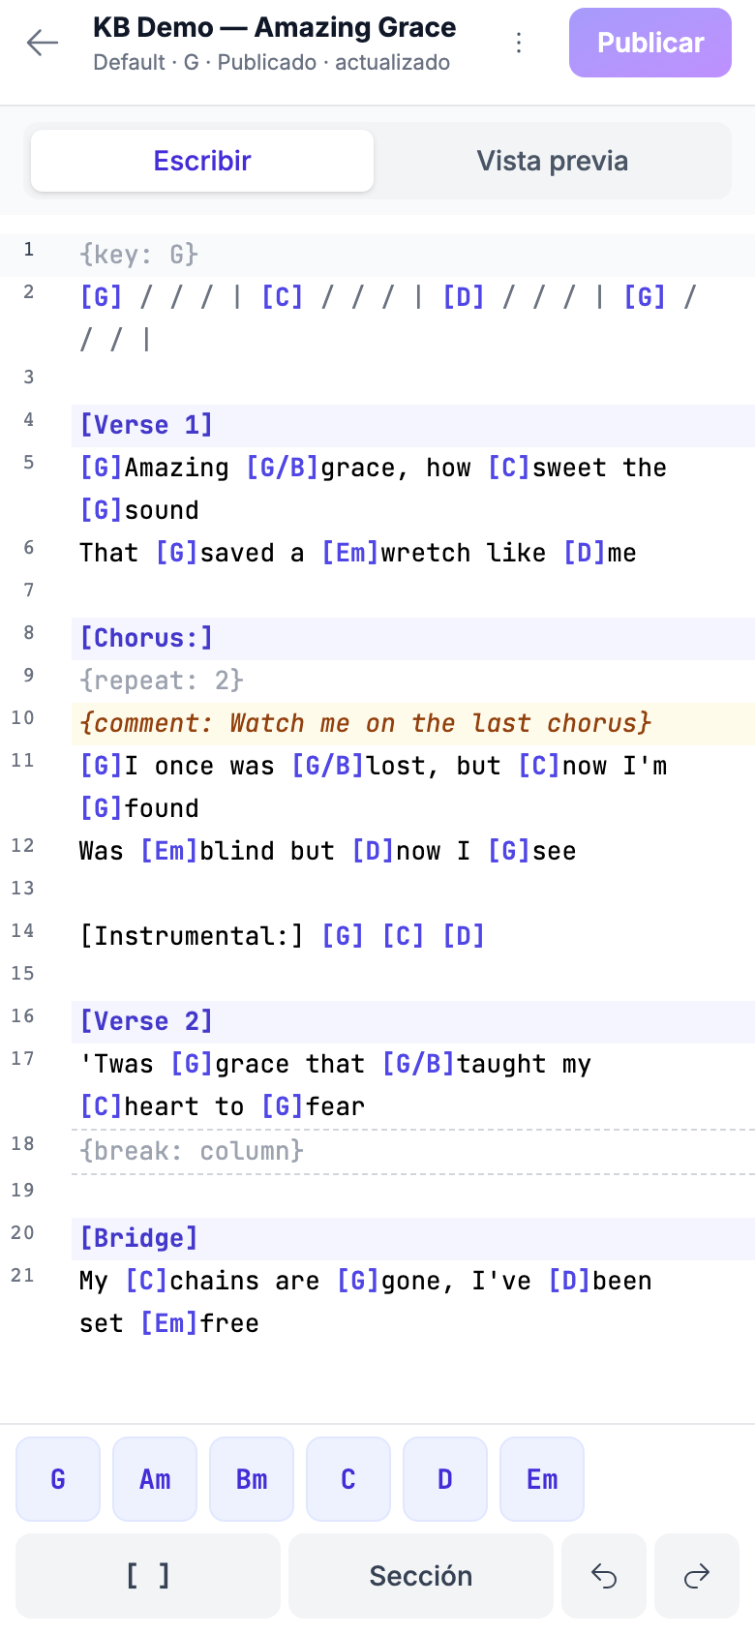755x1634 pixels.
Task: Insert the G chord chip
Action: click(x=58, y=1479)
